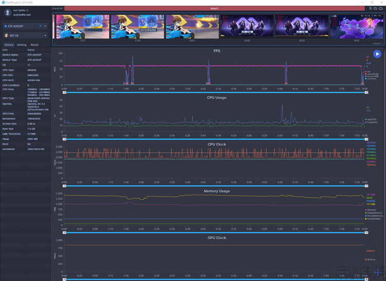Click the SerialNum value in device info
This screenshot has height=281, width=386.
tap(36, 149)
